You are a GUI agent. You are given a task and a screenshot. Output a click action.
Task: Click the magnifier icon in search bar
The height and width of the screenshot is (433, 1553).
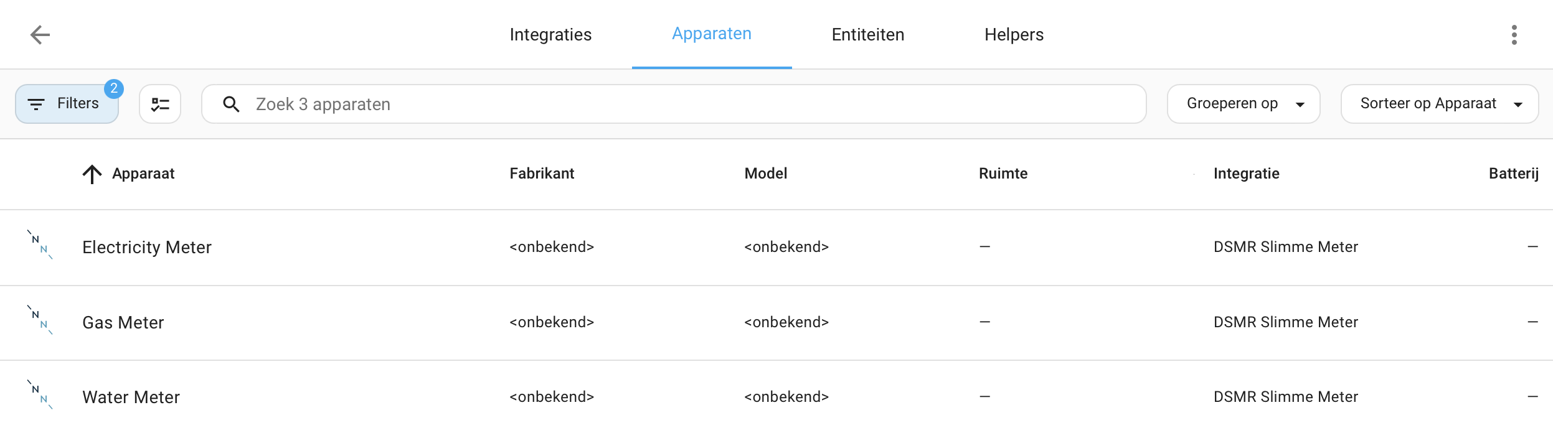tap(231, 105)
